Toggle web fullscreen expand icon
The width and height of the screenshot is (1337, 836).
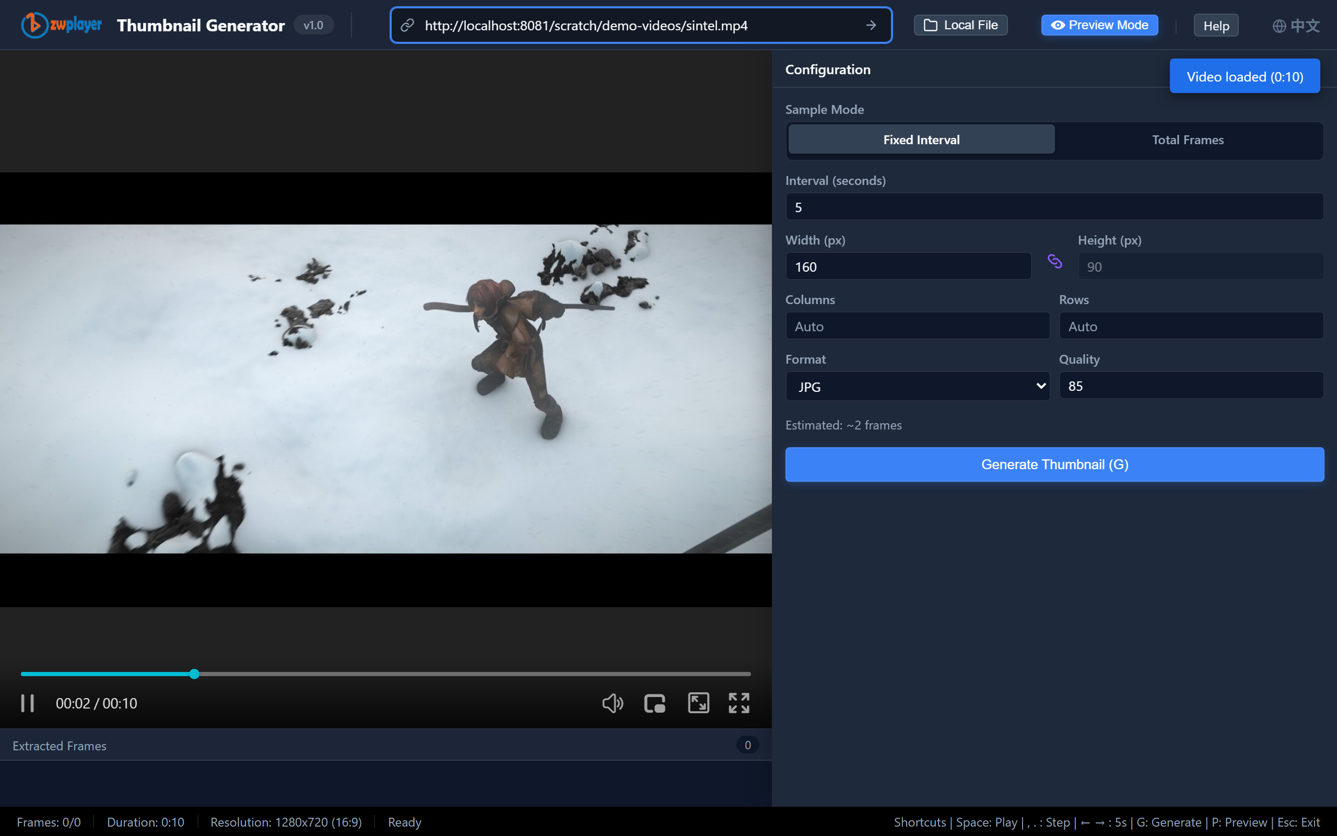click(x=698, y=703)
